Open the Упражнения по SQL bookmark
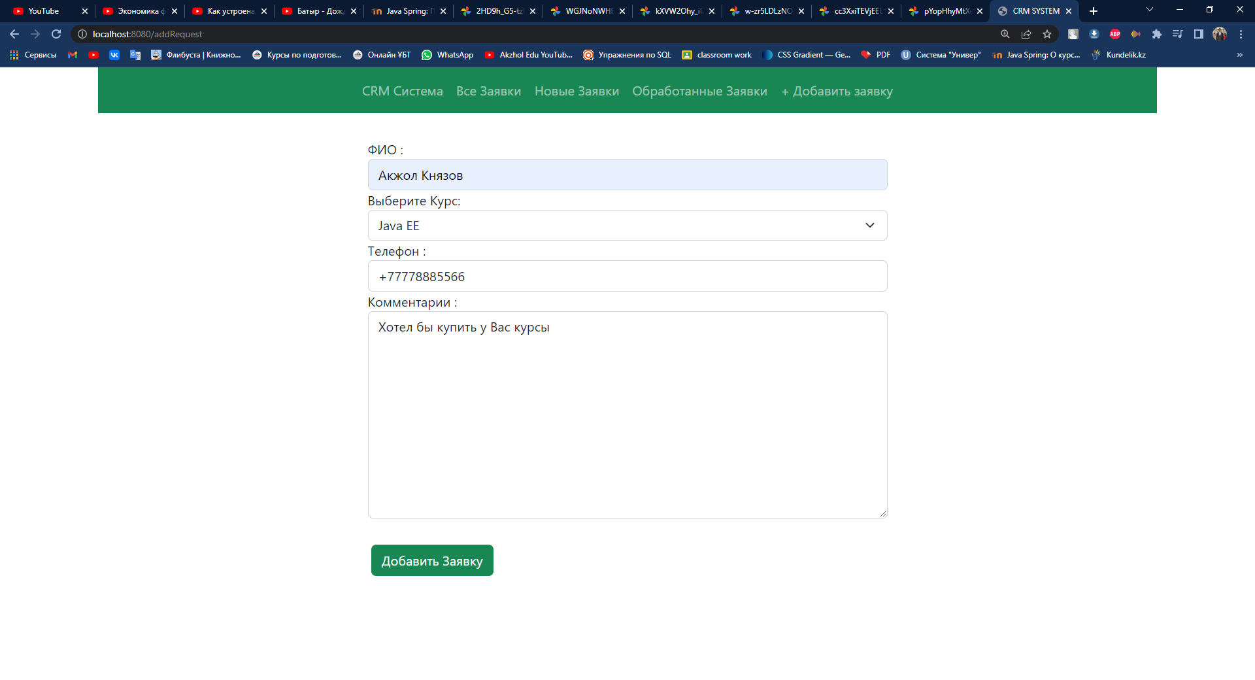1255x680 pixels. point(627,55)
